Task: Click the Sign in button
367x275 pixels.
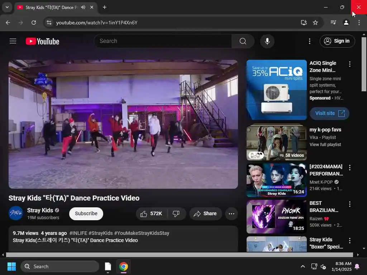Action: coord(337,41)
